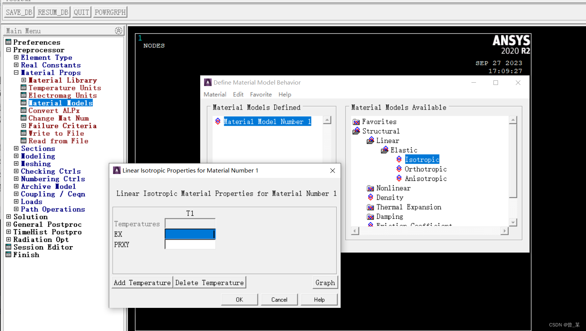Viewport: 586px width, 331px height.
Task: Expand the Element Type tree node
Action: [16, 57]
